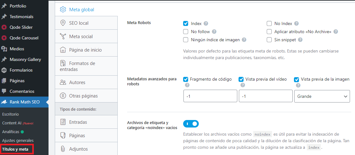Click the Meta global gear icon

point(63,9)
